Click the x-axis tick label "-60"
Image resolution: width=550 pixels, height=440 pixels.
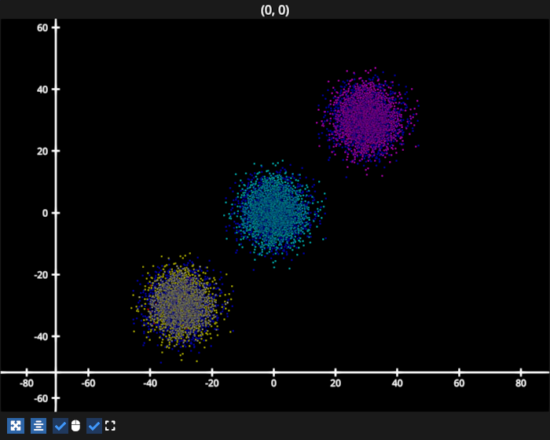click(x=88, y=383)
